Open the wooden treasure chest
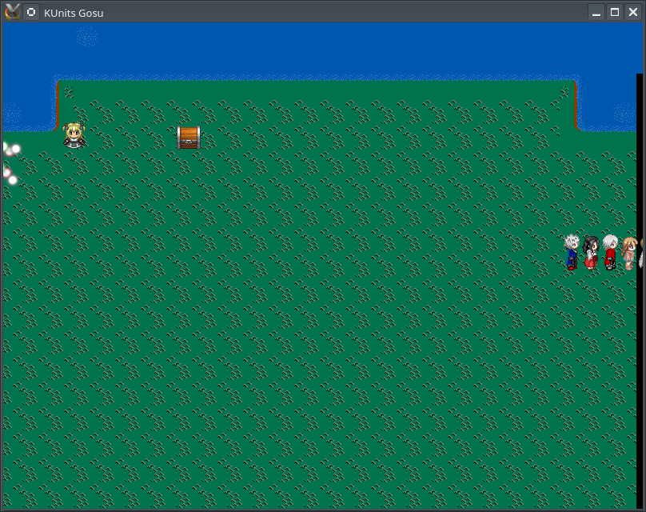Screen dimensions: 646x512 pyautogui.click(x=189, y=138)
